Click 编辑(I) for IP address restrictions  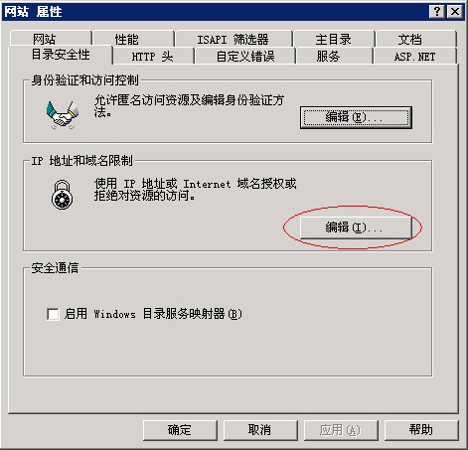click(356, 227)
